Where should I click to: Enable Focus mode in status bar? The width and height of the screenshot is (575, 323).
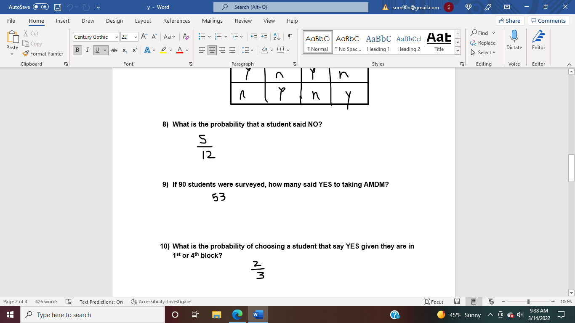(434, 302)
